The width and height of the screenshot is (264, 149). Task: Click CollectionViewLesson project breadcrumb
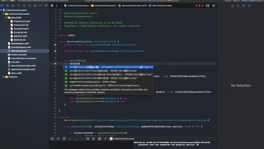[x=76, y=5]
